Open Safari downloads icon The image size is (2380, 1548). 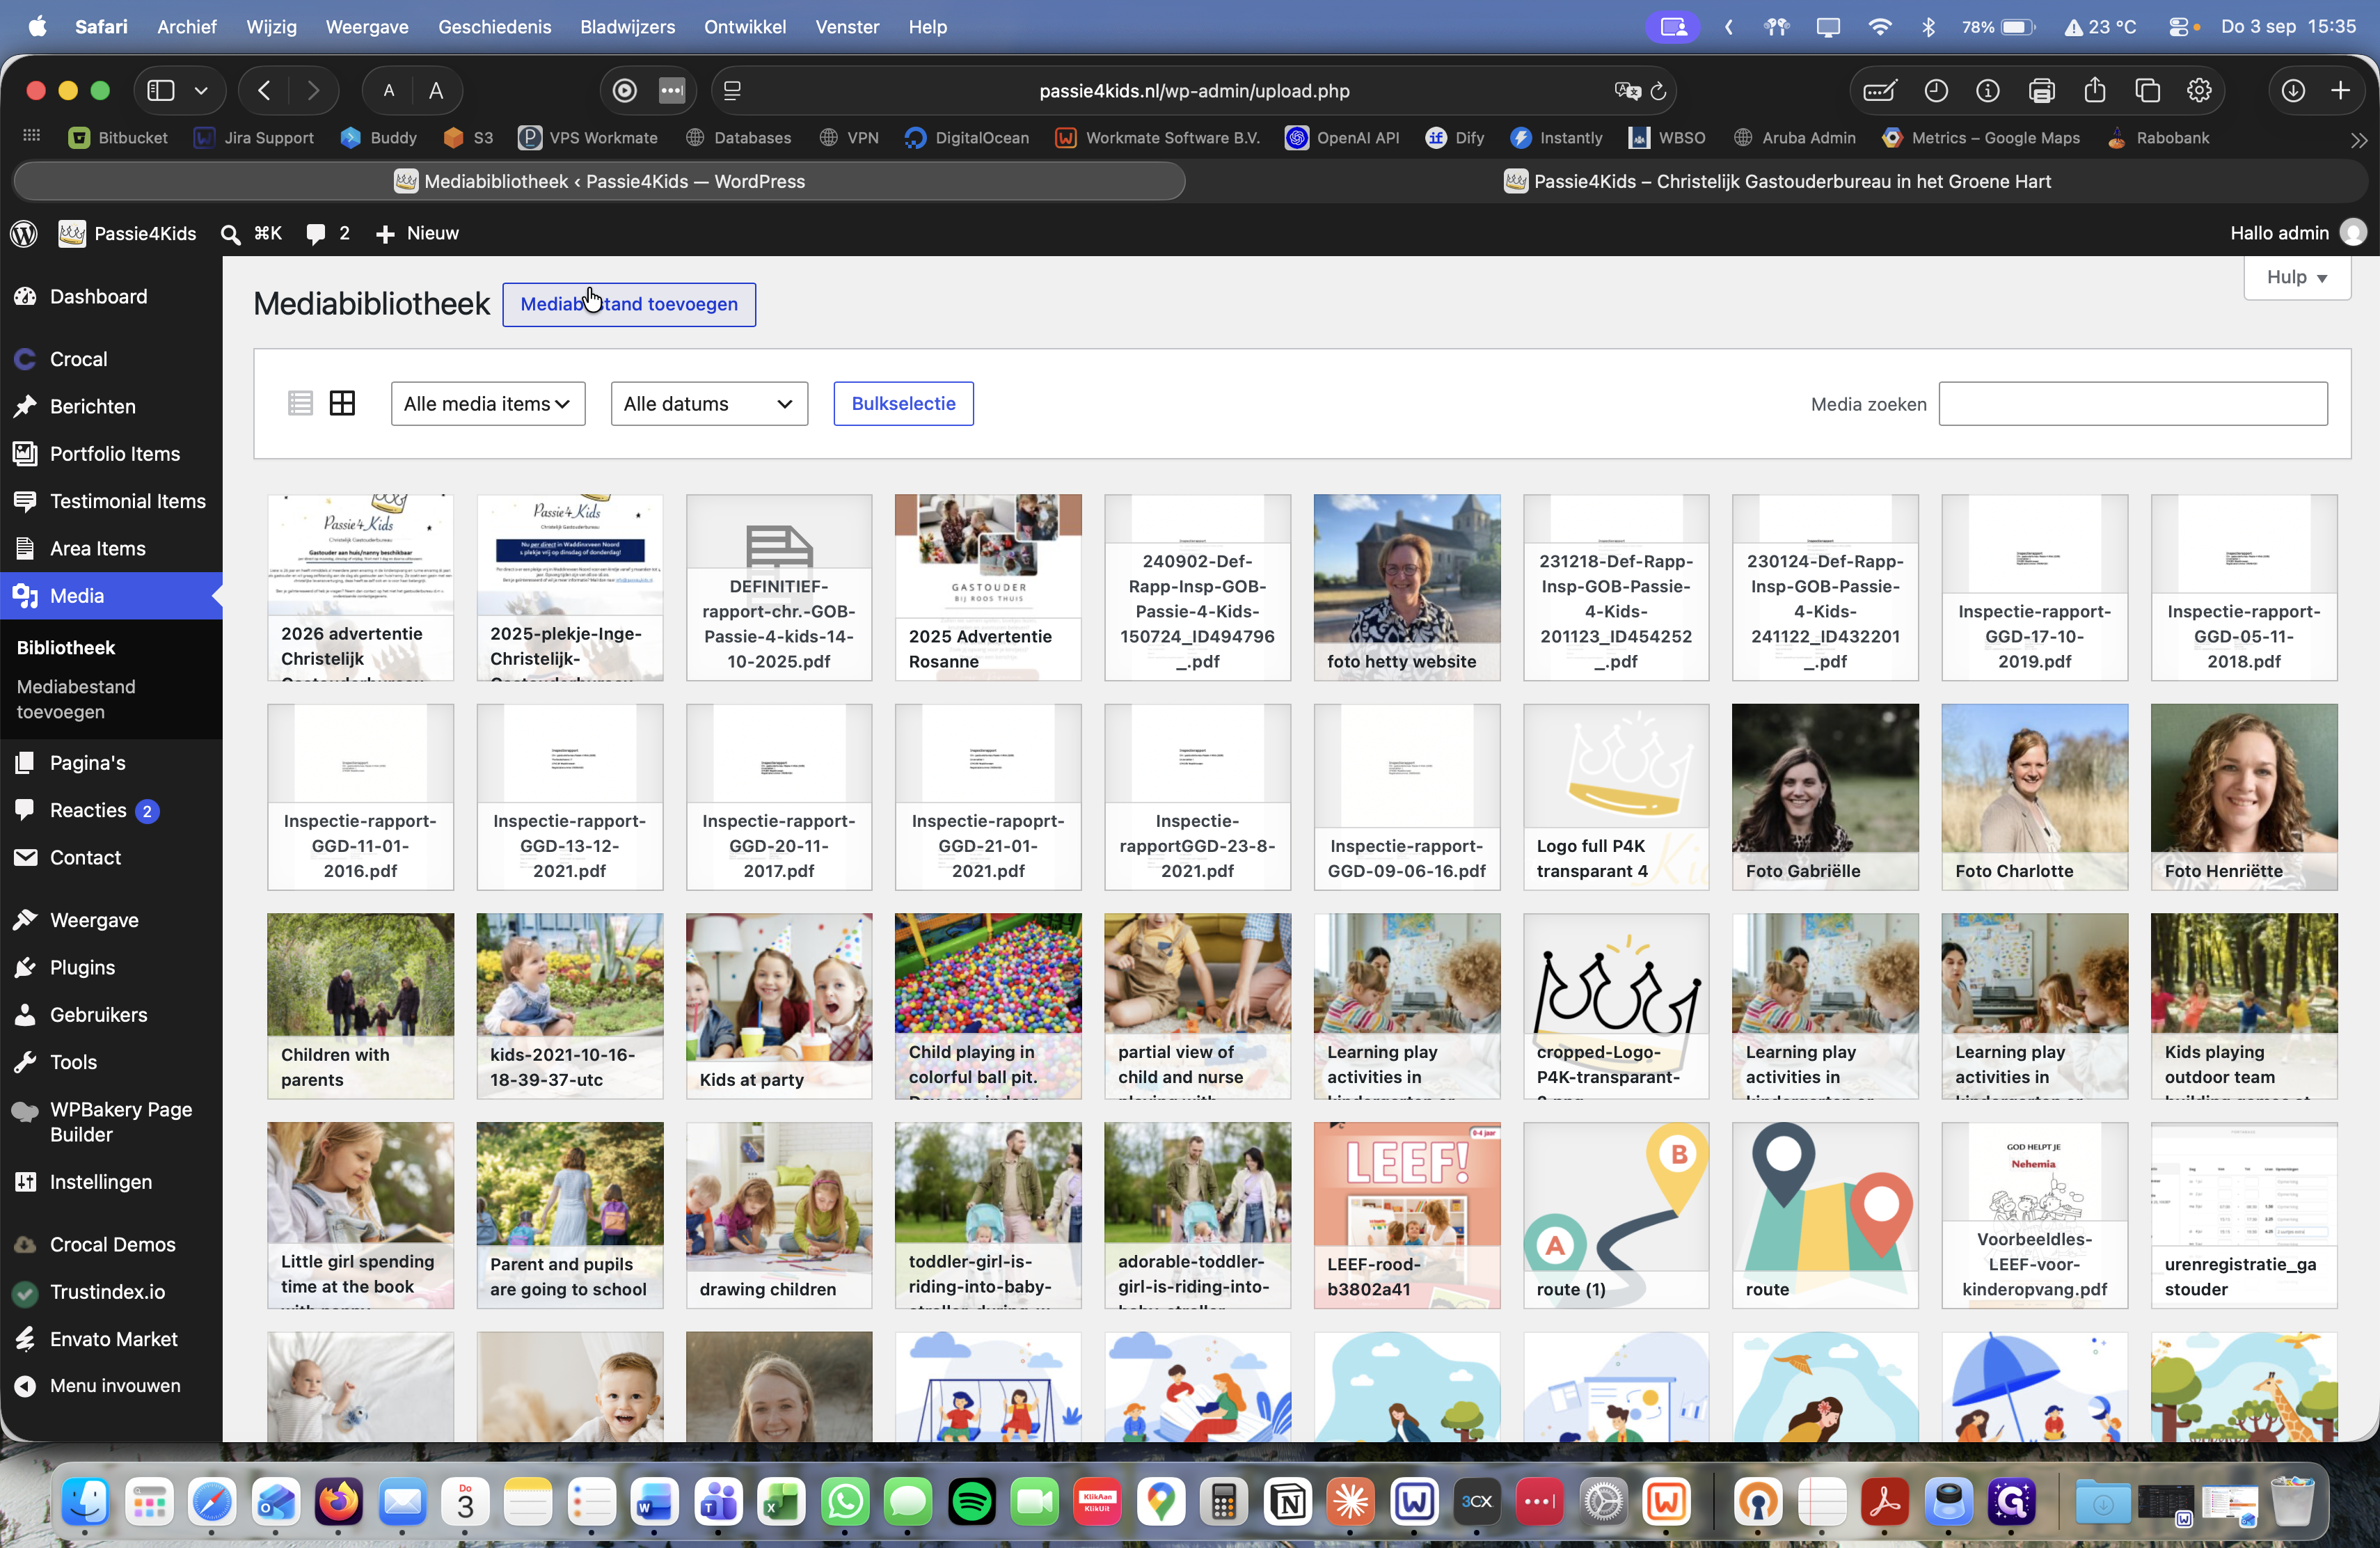(x=2294, y=90)
